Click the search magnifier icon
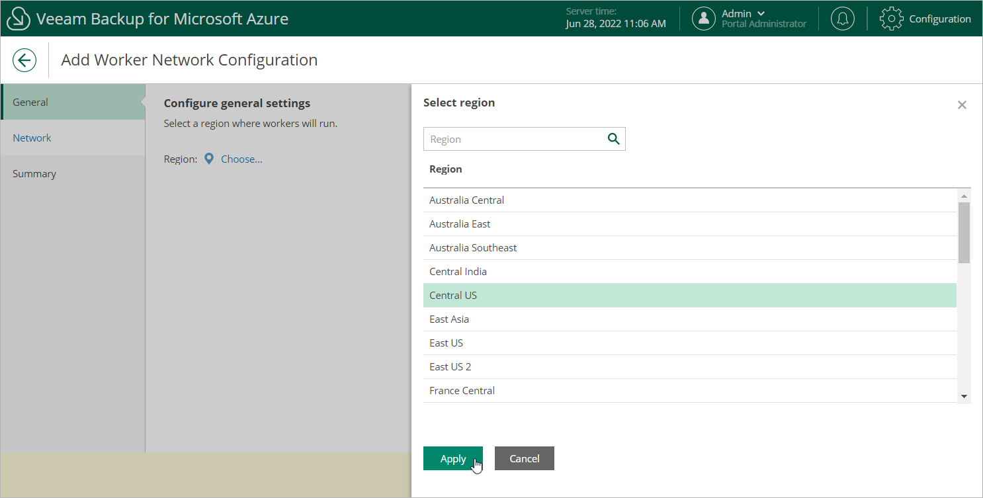 [x=613, y=139]
